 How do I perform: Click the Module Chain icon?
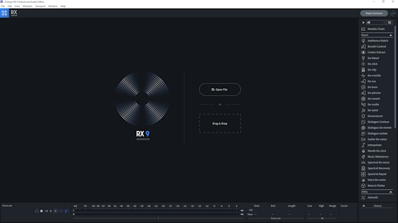363,29
